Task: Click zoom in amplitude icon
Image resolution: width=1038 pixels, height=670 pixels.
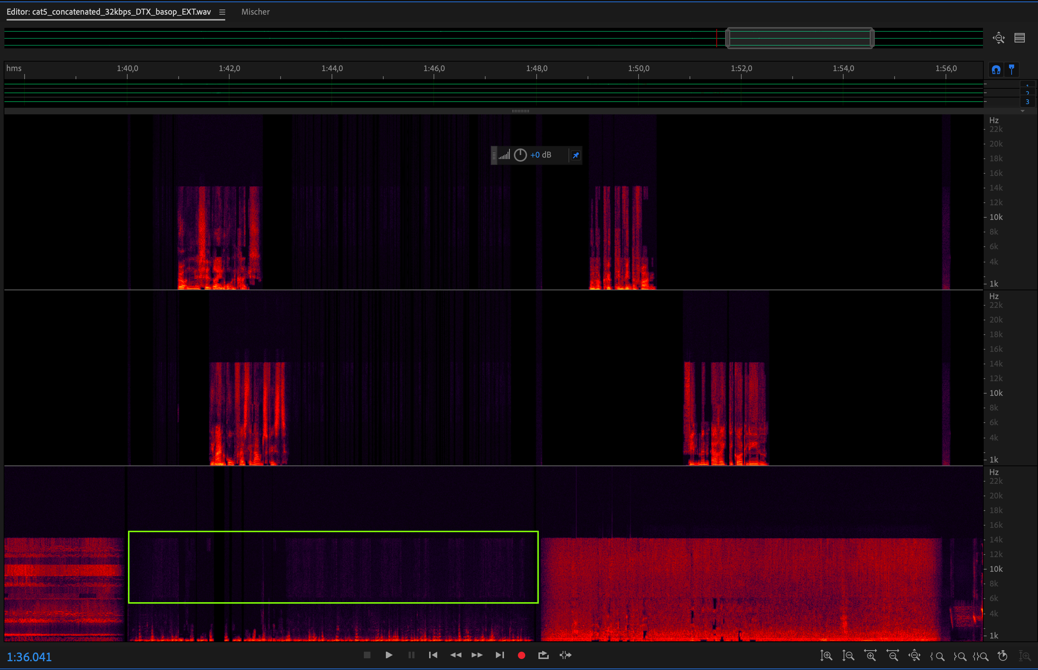Action: [826, 656]
